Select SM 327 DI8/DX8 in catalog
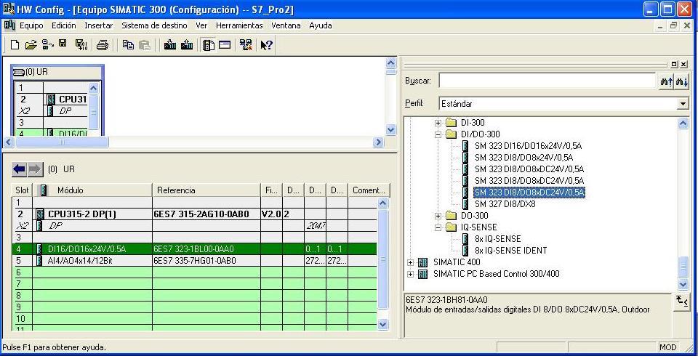 [505, 204]
